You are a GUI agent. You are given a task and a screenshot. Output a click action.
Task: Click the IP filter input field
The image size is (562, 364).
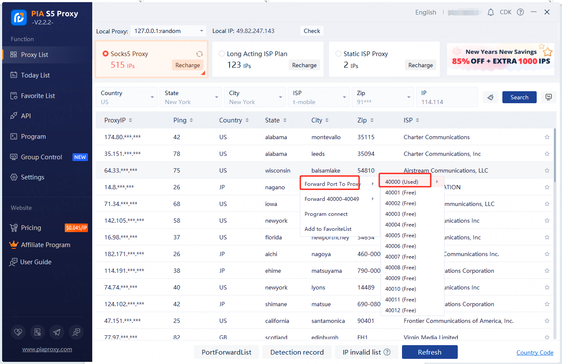[x=447, y=97]
